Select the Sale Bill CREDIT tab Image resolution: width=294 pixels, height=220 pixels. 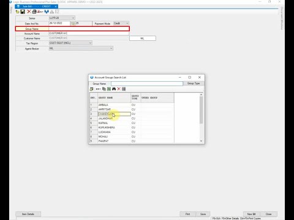point(36,6)
